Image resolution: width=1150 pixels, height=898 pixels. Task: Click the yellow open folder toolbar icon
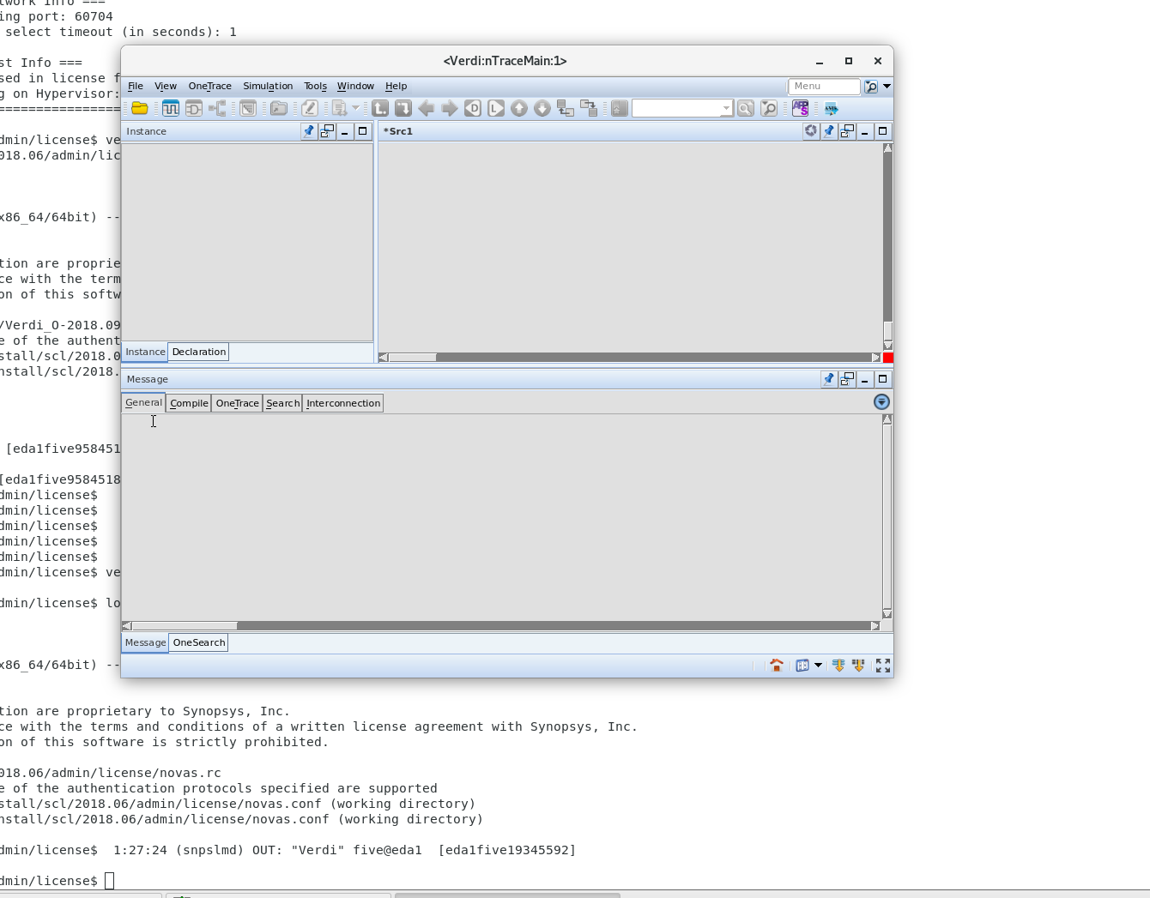(x=140, y=108)
